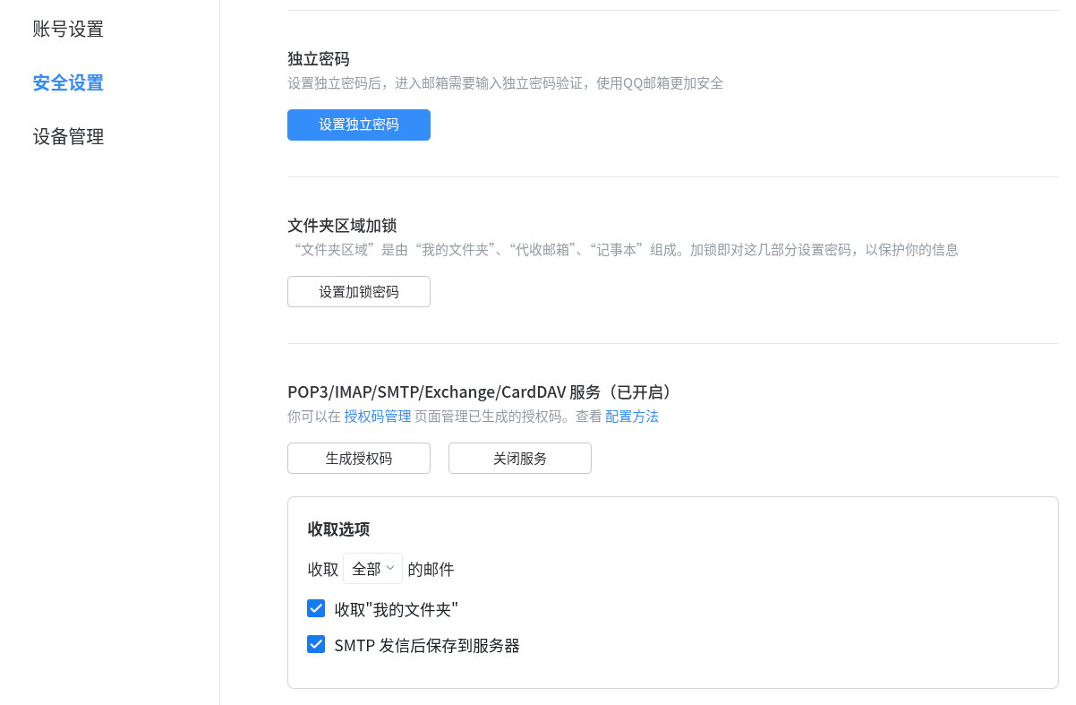
Task: Click the 独立密码 section heading
Action: [x=319, y=59]
